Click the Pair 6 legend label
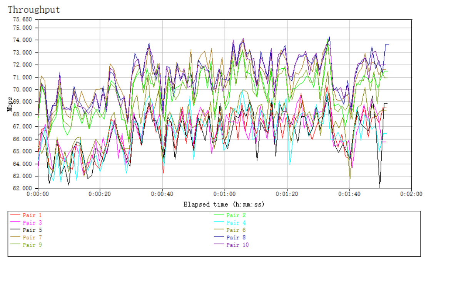451x281 pixels. (236, 230)
